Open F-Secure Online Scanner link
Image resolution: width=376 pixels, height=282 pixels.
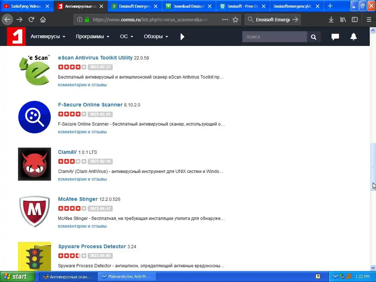[x=90, y=105]
